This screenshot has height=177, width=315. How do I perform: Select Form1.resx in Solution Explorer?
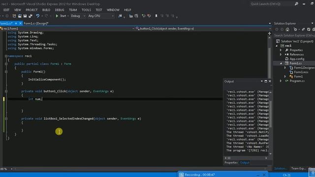click(301, 72)
